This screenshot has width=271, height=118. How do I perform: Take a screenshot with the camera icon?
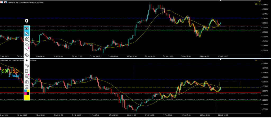coord(26,81)
